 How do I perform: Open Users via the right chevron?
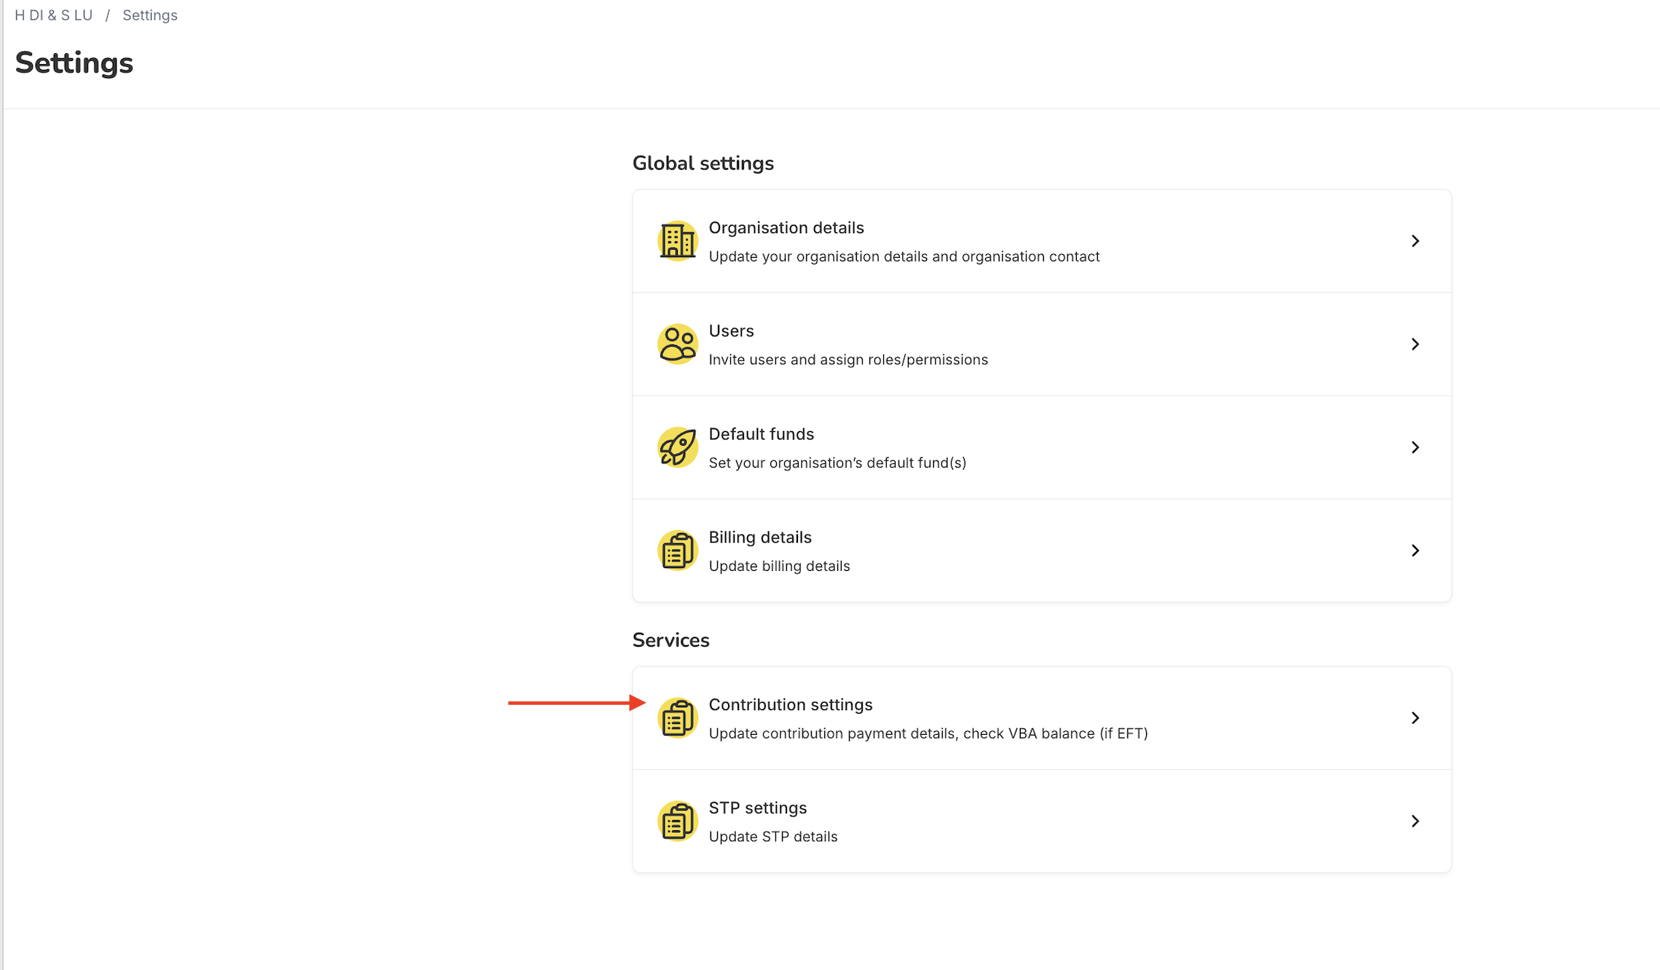[1415, 344]
